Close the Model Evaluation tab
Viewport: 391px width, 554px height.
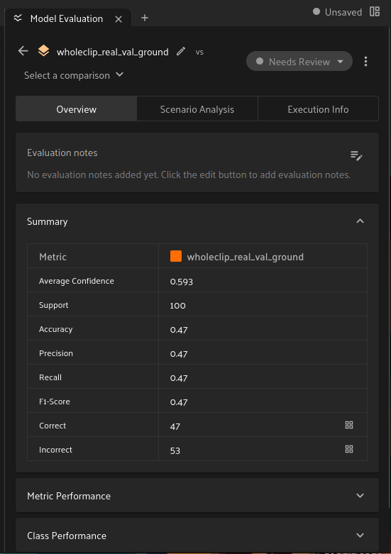[x=119, y=19]
